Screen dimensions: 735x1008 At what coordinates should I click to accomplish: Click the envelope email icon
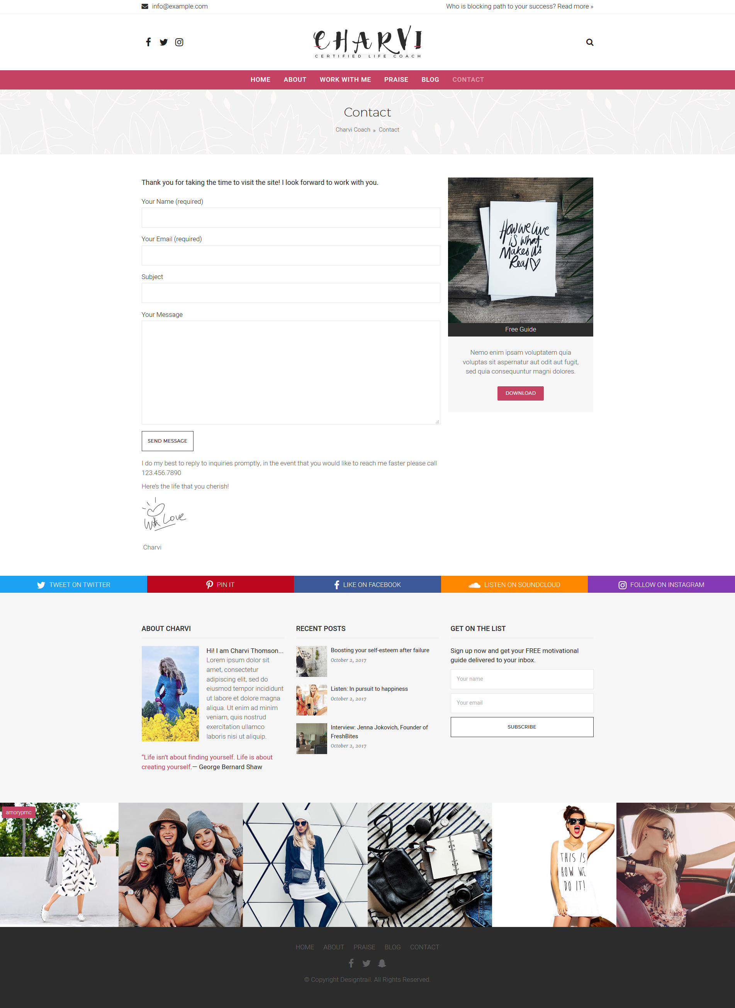[x=145, y=6]
